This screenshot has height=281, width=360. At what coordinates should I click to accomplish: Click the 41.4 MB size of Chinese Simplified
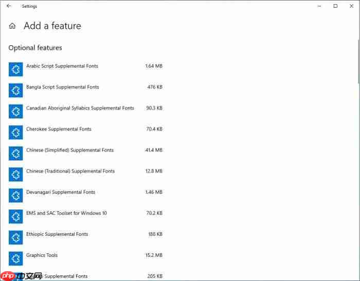[154, 150]
